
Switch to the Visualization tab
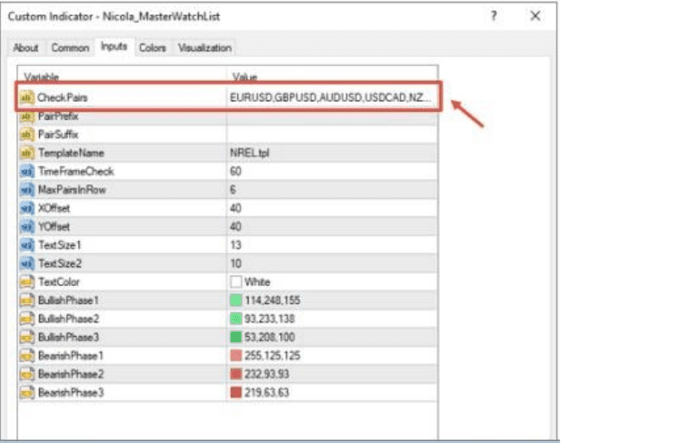[204, 48]
